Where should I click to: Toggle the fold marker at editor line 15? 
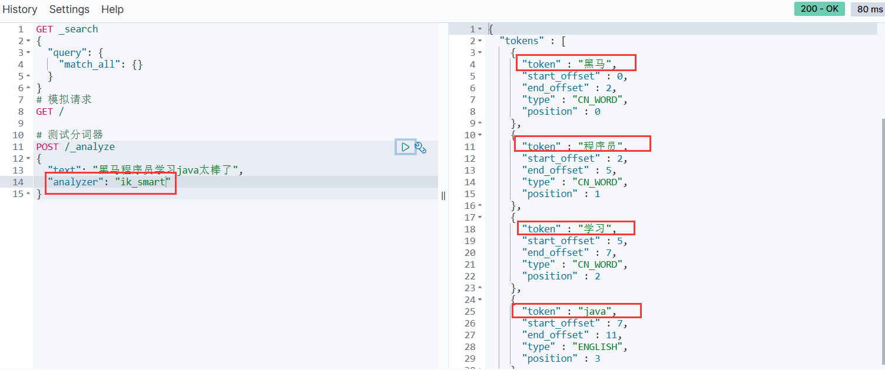(x=28, y=194)
